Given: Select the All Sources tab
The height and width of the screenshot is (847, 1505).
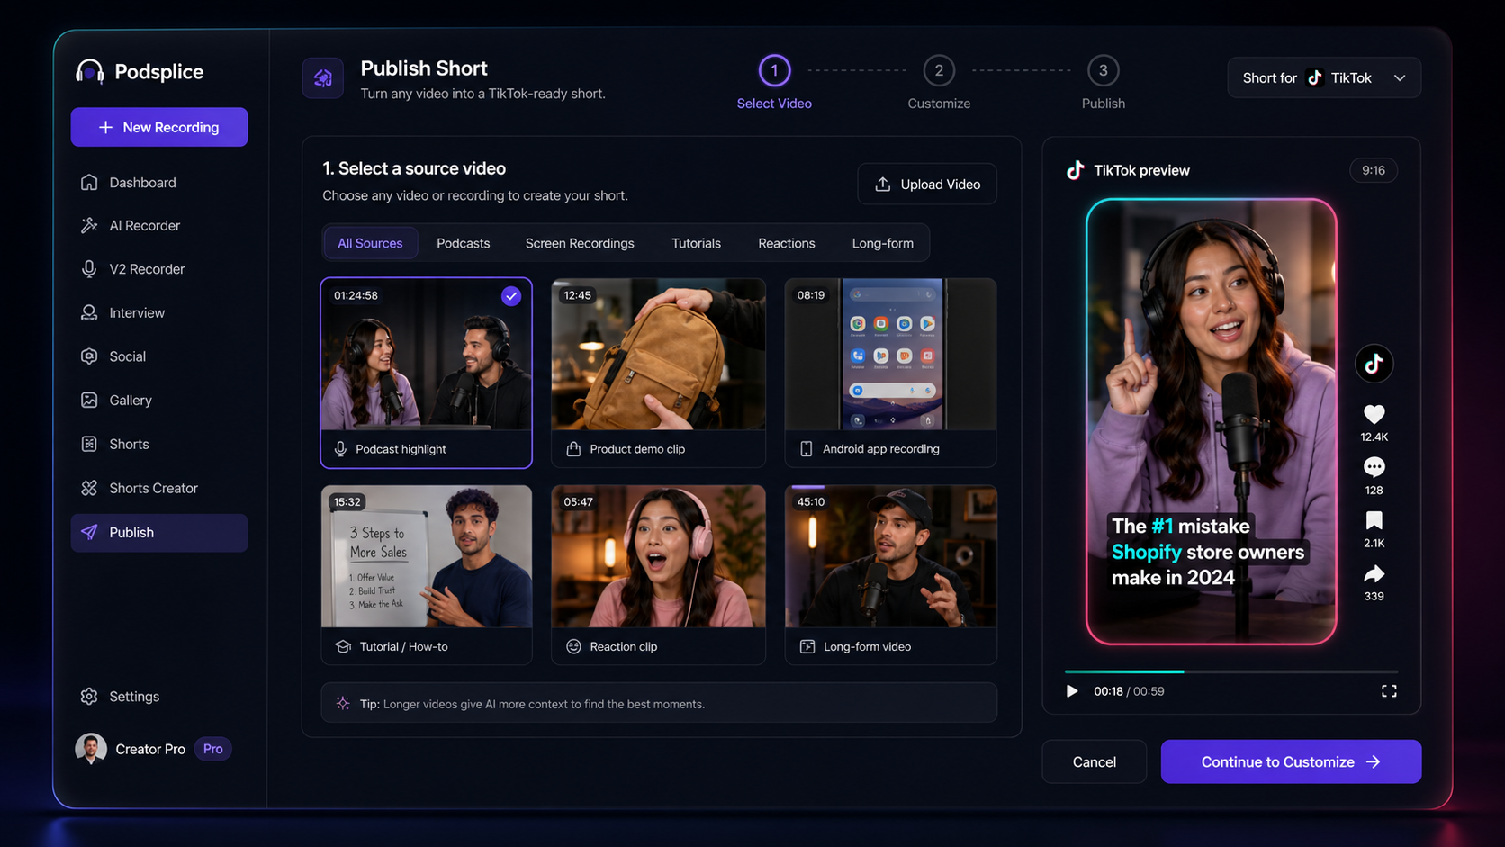Looking at the screenshot, I should click(370, 243).
